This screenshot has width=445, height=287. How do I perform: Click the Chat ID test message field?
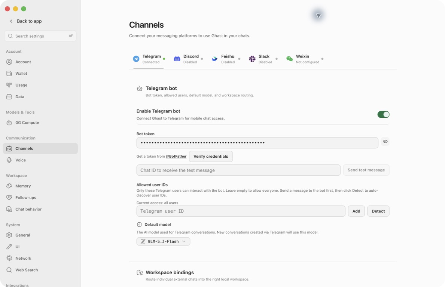(x=238, y=170)
